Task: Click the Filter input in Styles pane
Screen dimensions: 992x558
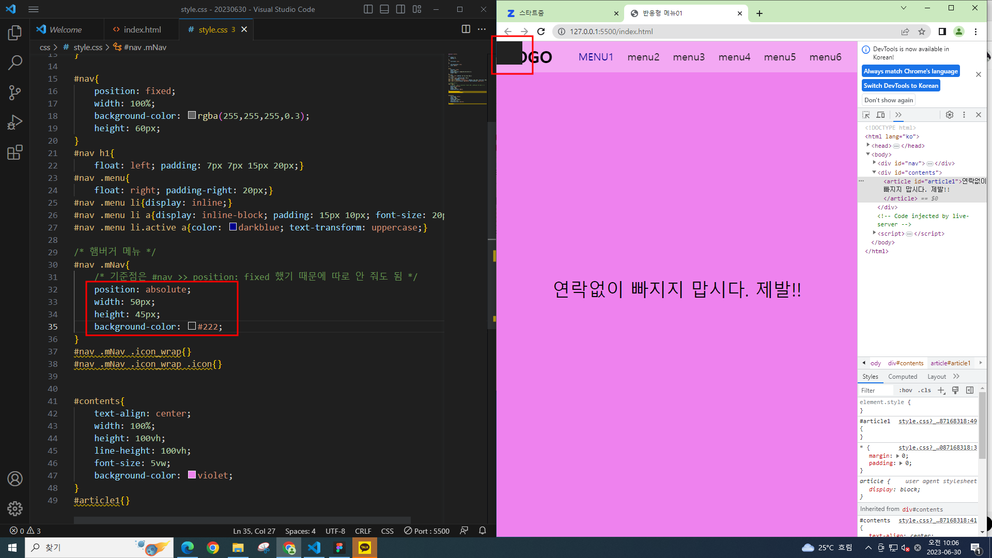Action: click(876, 391)
